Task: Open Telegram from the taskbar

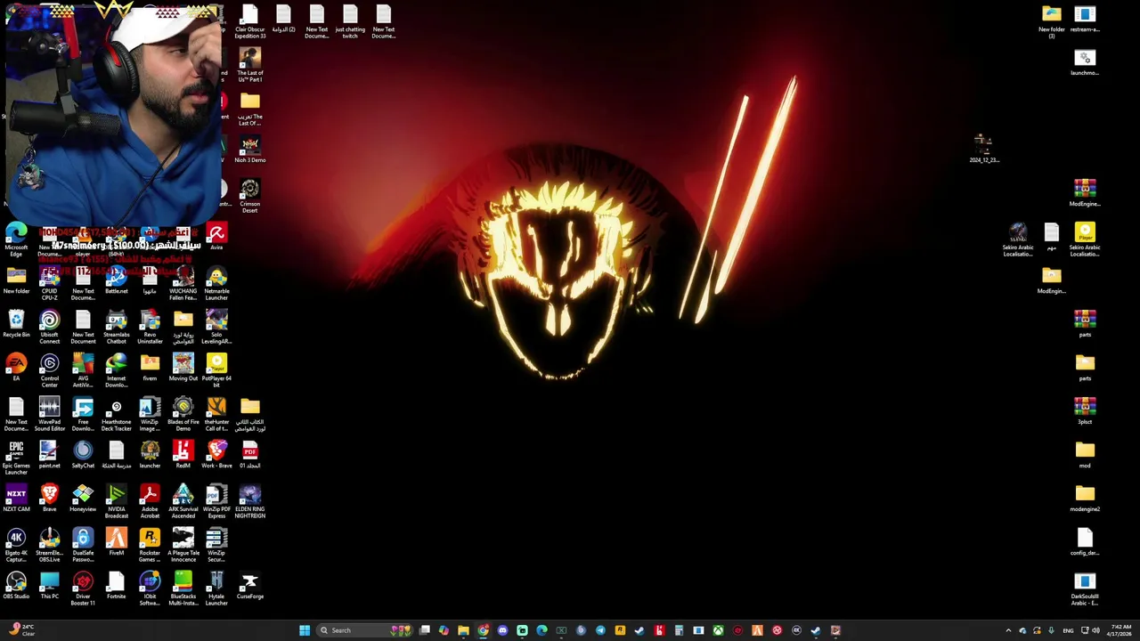Action: point(600,630)
